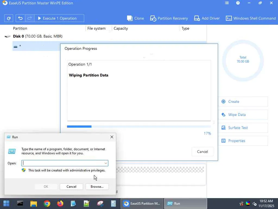Open the EaseUS hamburger menu icon
This screenshot has width=278, height=209.
click(227, 3)
